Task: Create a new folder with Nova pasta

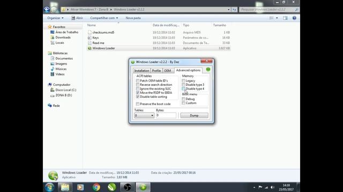Action: pyautogui.click(x=133, y=18)
